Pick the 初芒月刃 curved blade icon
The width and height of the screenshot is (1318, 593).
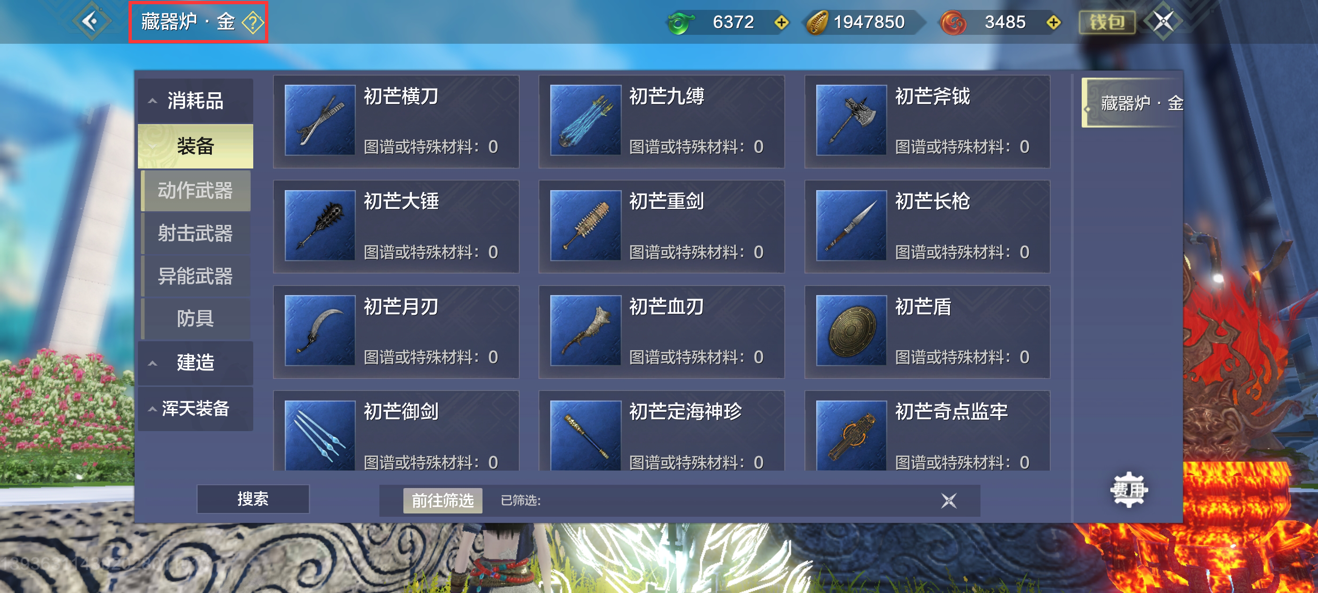coord(320,330)
